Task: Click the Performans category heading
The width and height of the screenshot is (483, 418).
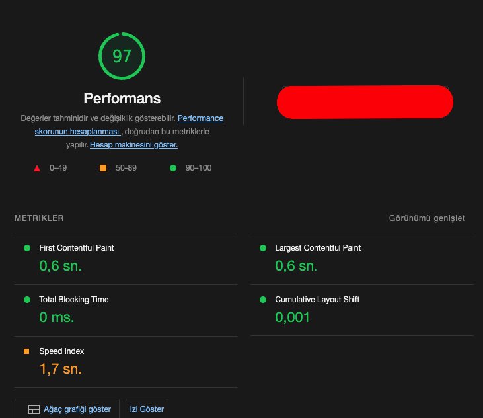Action: tap(122, 99)
